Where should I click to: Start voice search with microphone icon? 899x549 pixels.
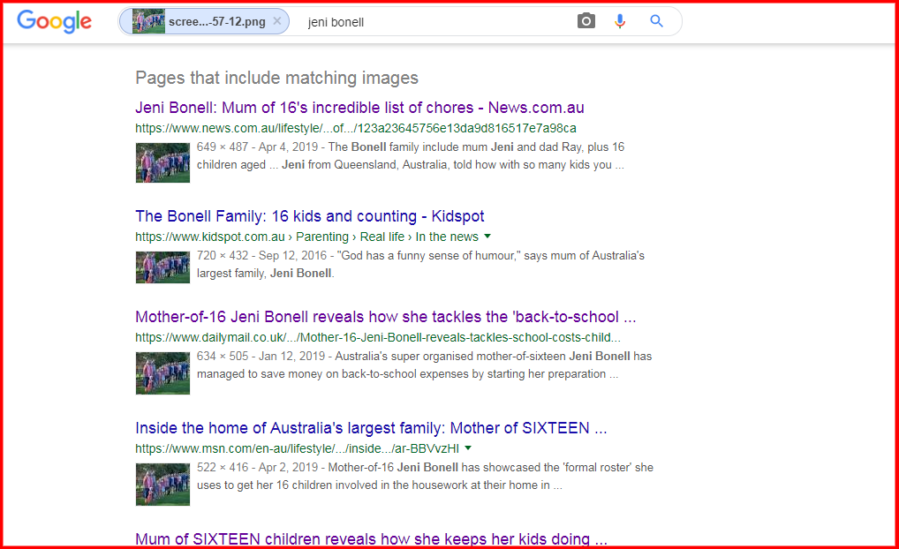pos(620,21)
